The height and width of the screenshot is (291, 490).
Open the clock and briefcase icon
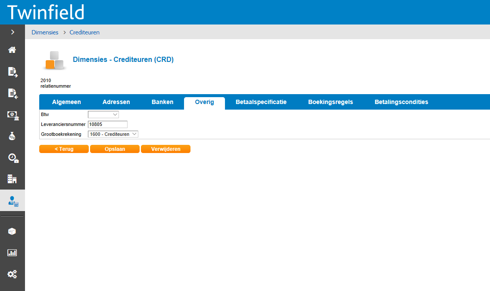pyautogui.click(x=12, y=158)
